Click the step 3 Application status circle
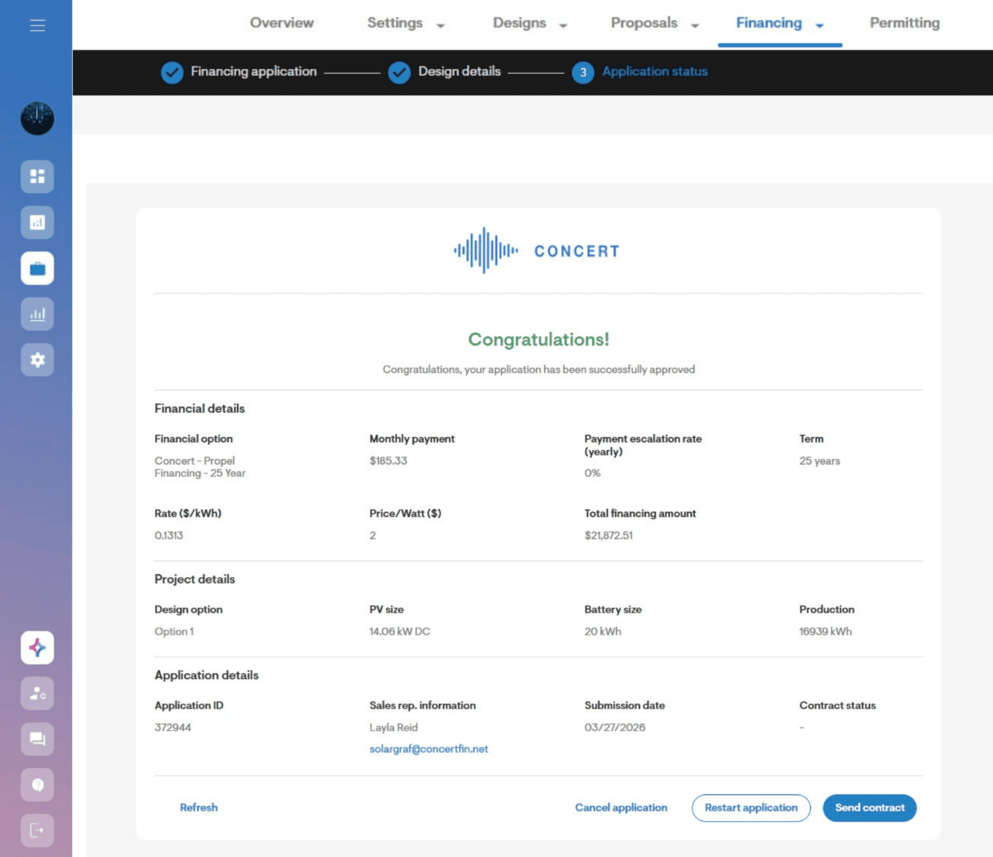Screen dimensions: 993x857 583,72
